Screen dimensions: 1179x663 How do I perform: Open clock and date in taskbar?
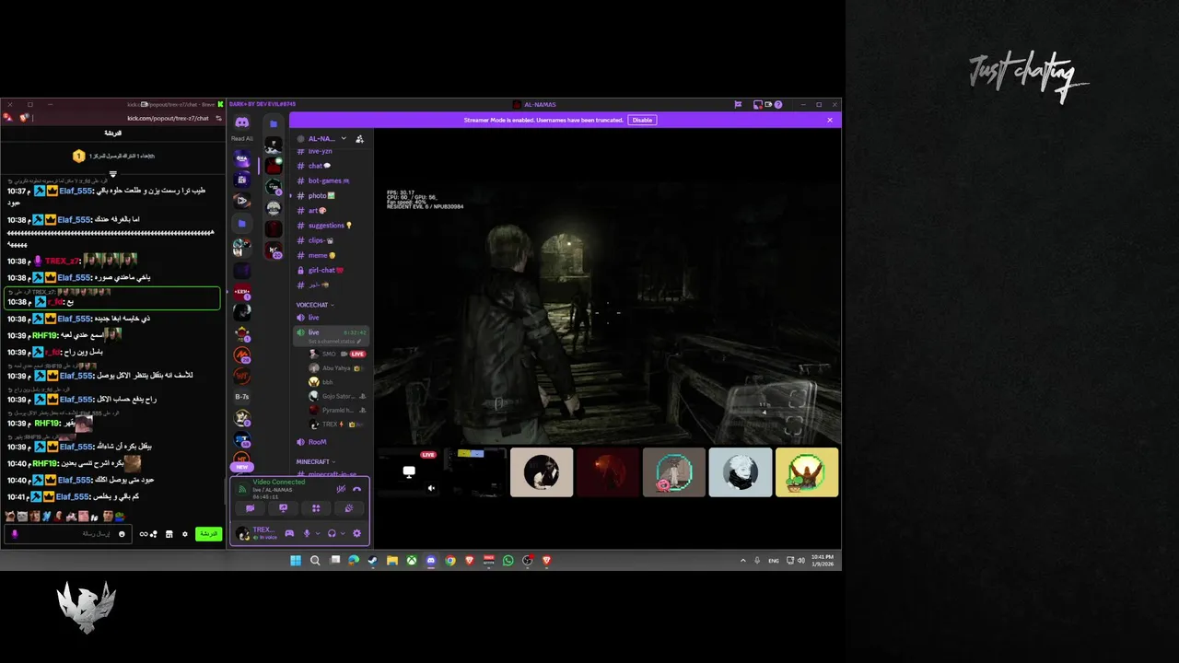click(x=823, y=560)
